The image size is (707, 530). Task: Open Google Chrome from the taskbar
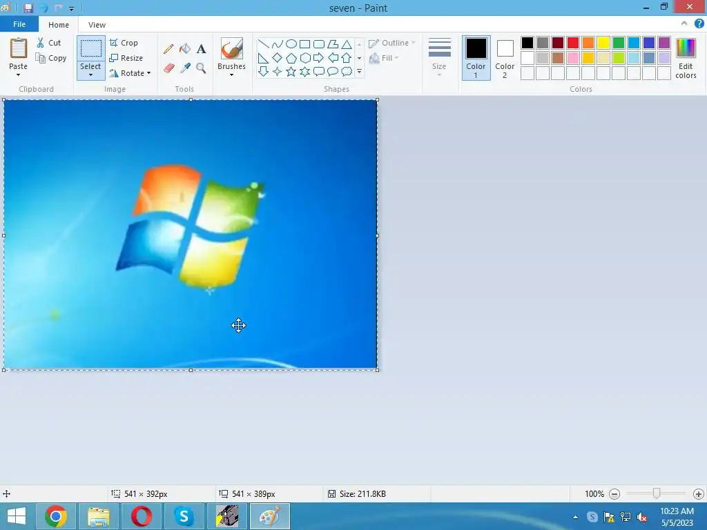(55, 516)
